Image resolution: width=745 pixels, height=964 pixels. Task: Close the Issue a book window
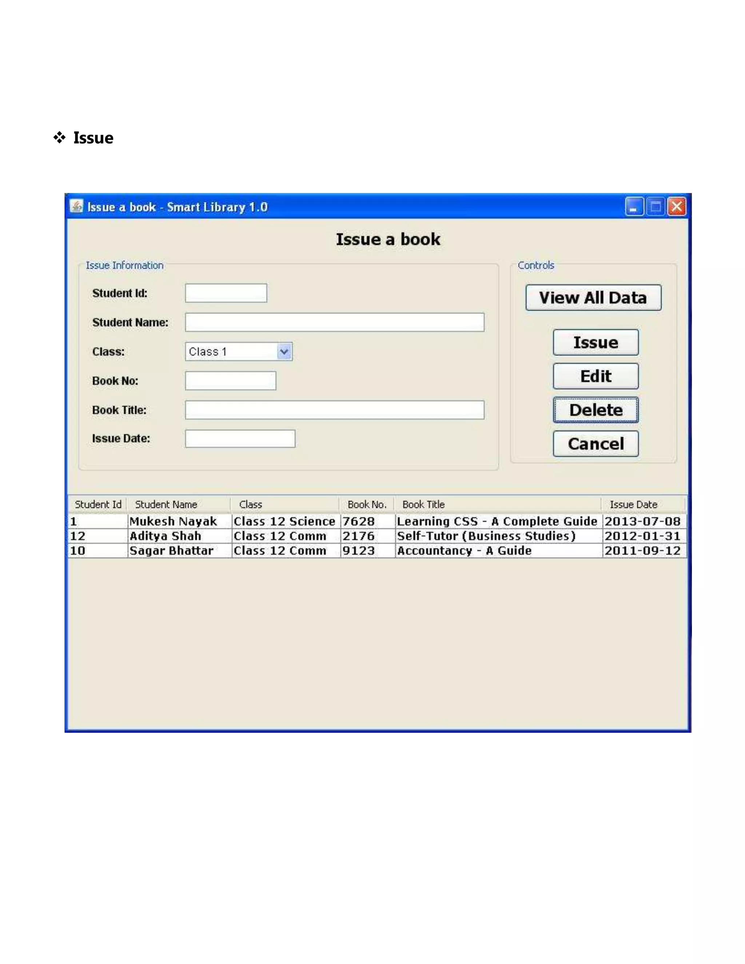pyautogui.click(x=677, y=207)
